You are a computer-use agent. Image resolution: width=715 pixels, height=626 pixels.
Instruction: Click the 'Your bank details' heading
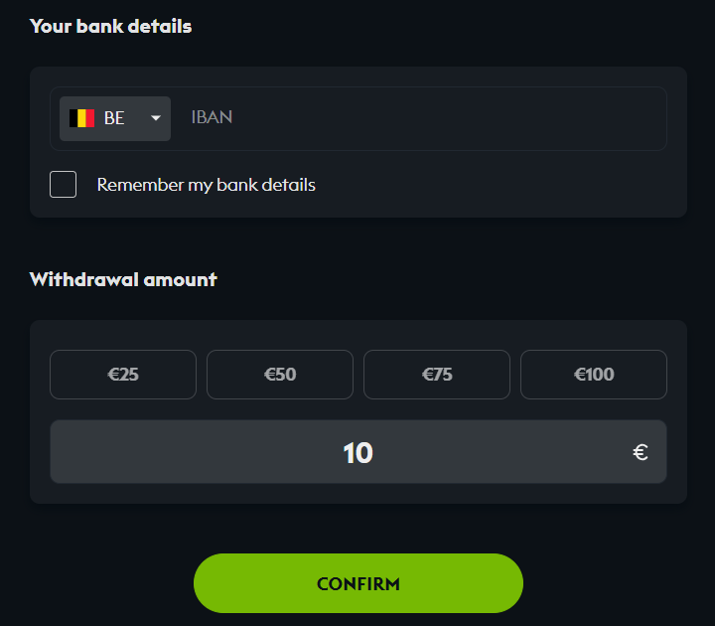click(110, 27)
